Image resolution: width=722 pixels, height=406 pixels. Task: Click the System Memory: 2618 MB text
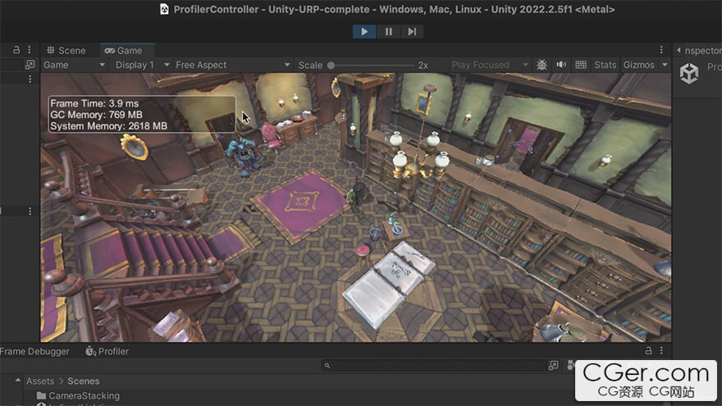[108, 126]
